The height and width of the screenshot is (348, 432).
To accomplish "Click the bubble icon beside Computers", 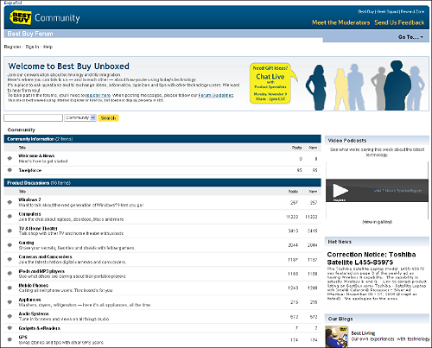I will 10,217.
